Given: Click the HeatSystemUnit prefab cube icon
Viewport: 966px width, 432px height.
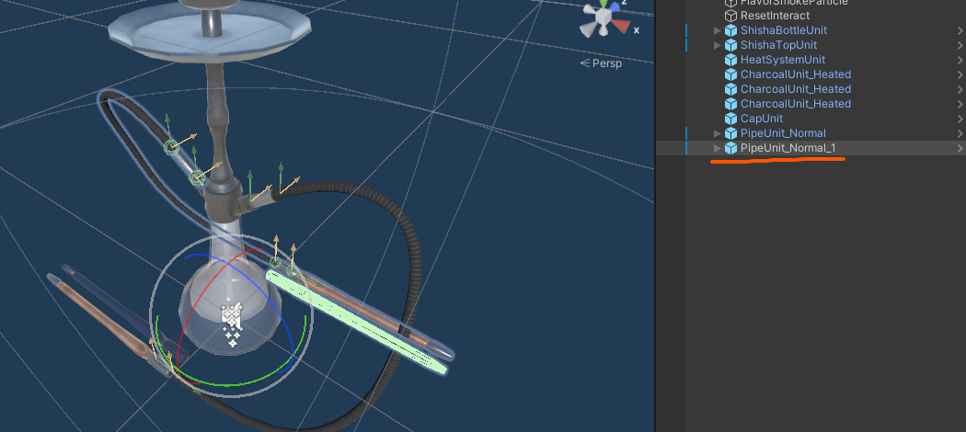Looking at the screenshot, I should point(730,60).
